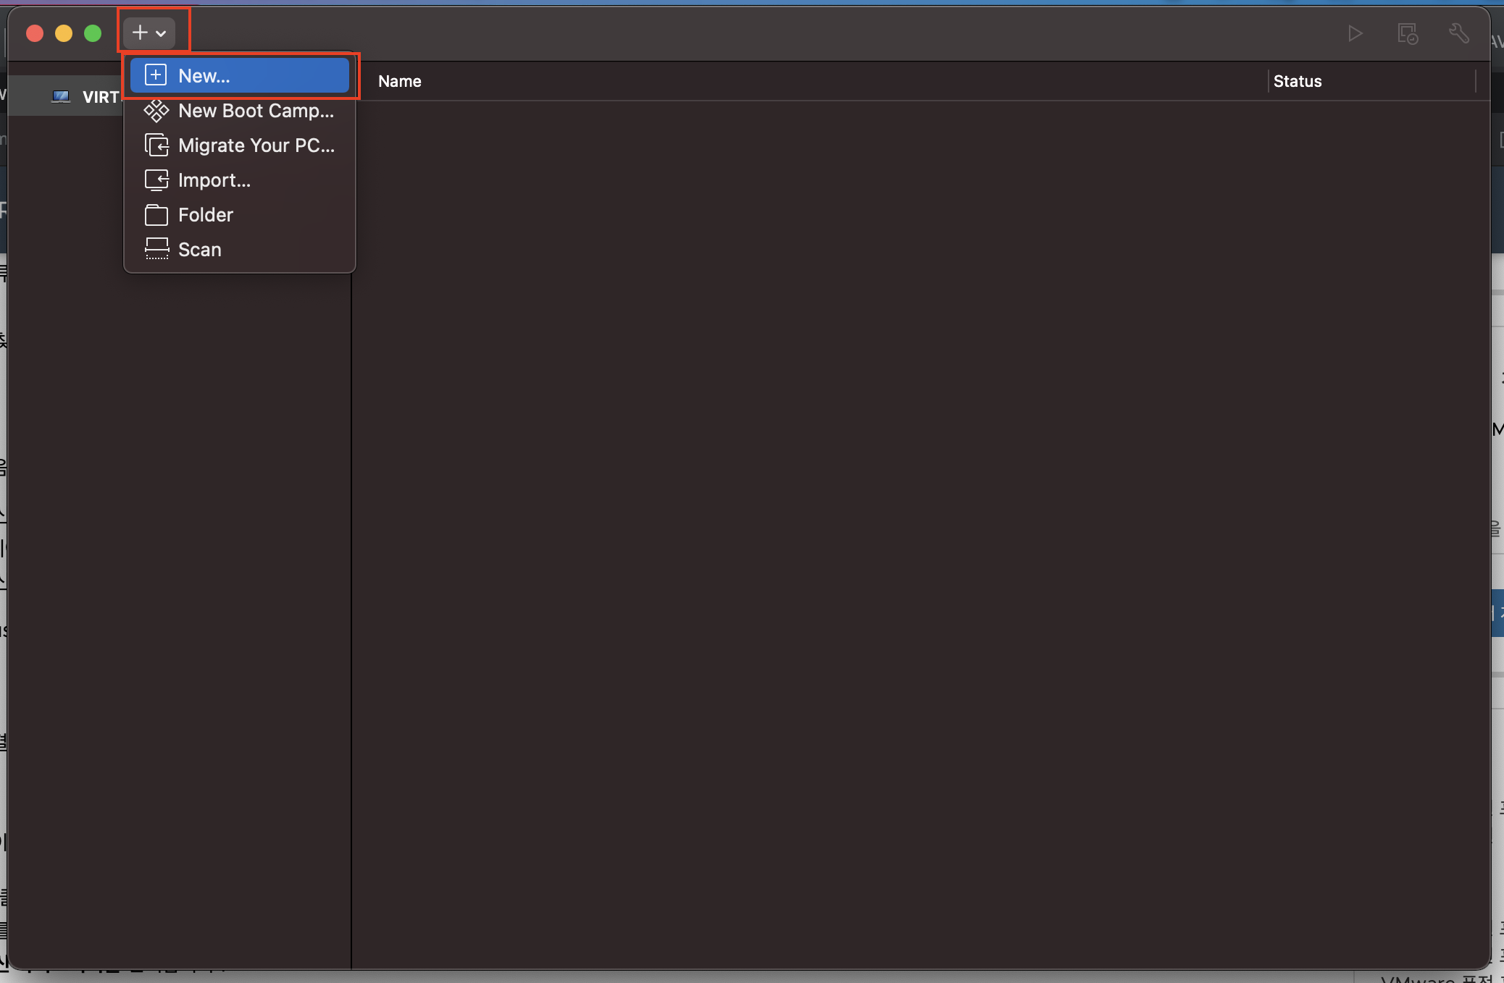Open the plus Add dropdown button

[x=149, y=33]
